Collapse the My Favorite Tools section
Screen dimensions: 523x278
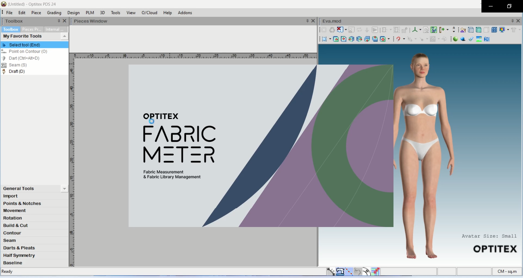click(x=64, y=36)
